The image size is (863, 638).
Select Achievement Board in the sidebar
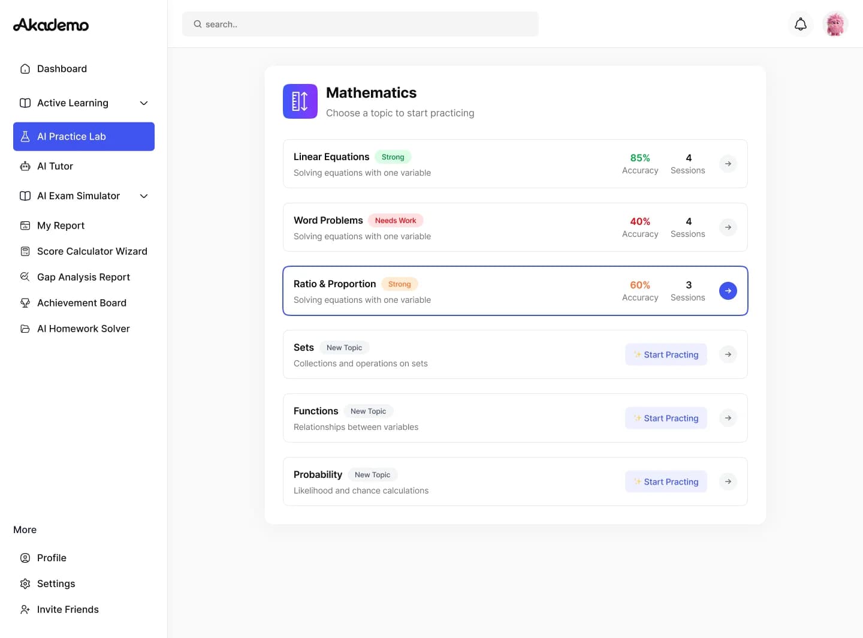[82, 303]
